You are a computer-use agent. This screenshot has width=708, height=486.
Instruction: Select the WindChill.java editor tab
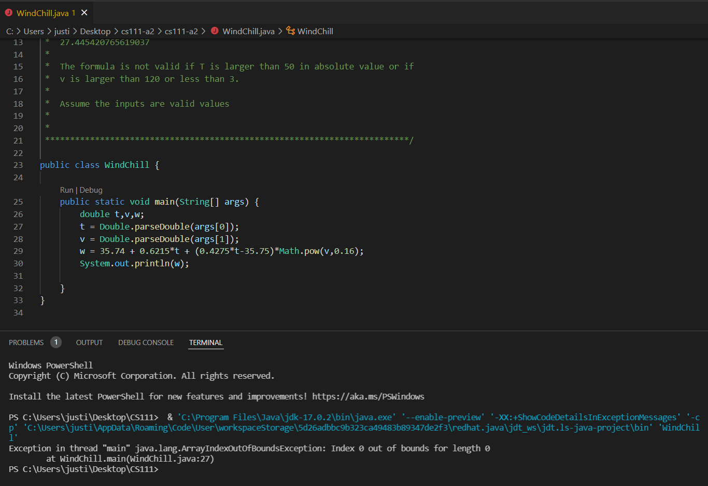47,12
